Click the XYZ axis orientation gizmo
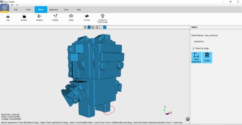The image size is (242, 125). click(167, 111)
